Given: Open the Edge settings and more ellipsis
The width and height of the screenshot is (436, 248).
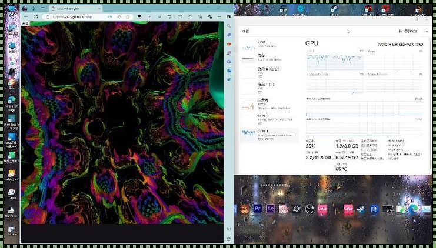Looking at the screenshot, I should pos(219,17).
